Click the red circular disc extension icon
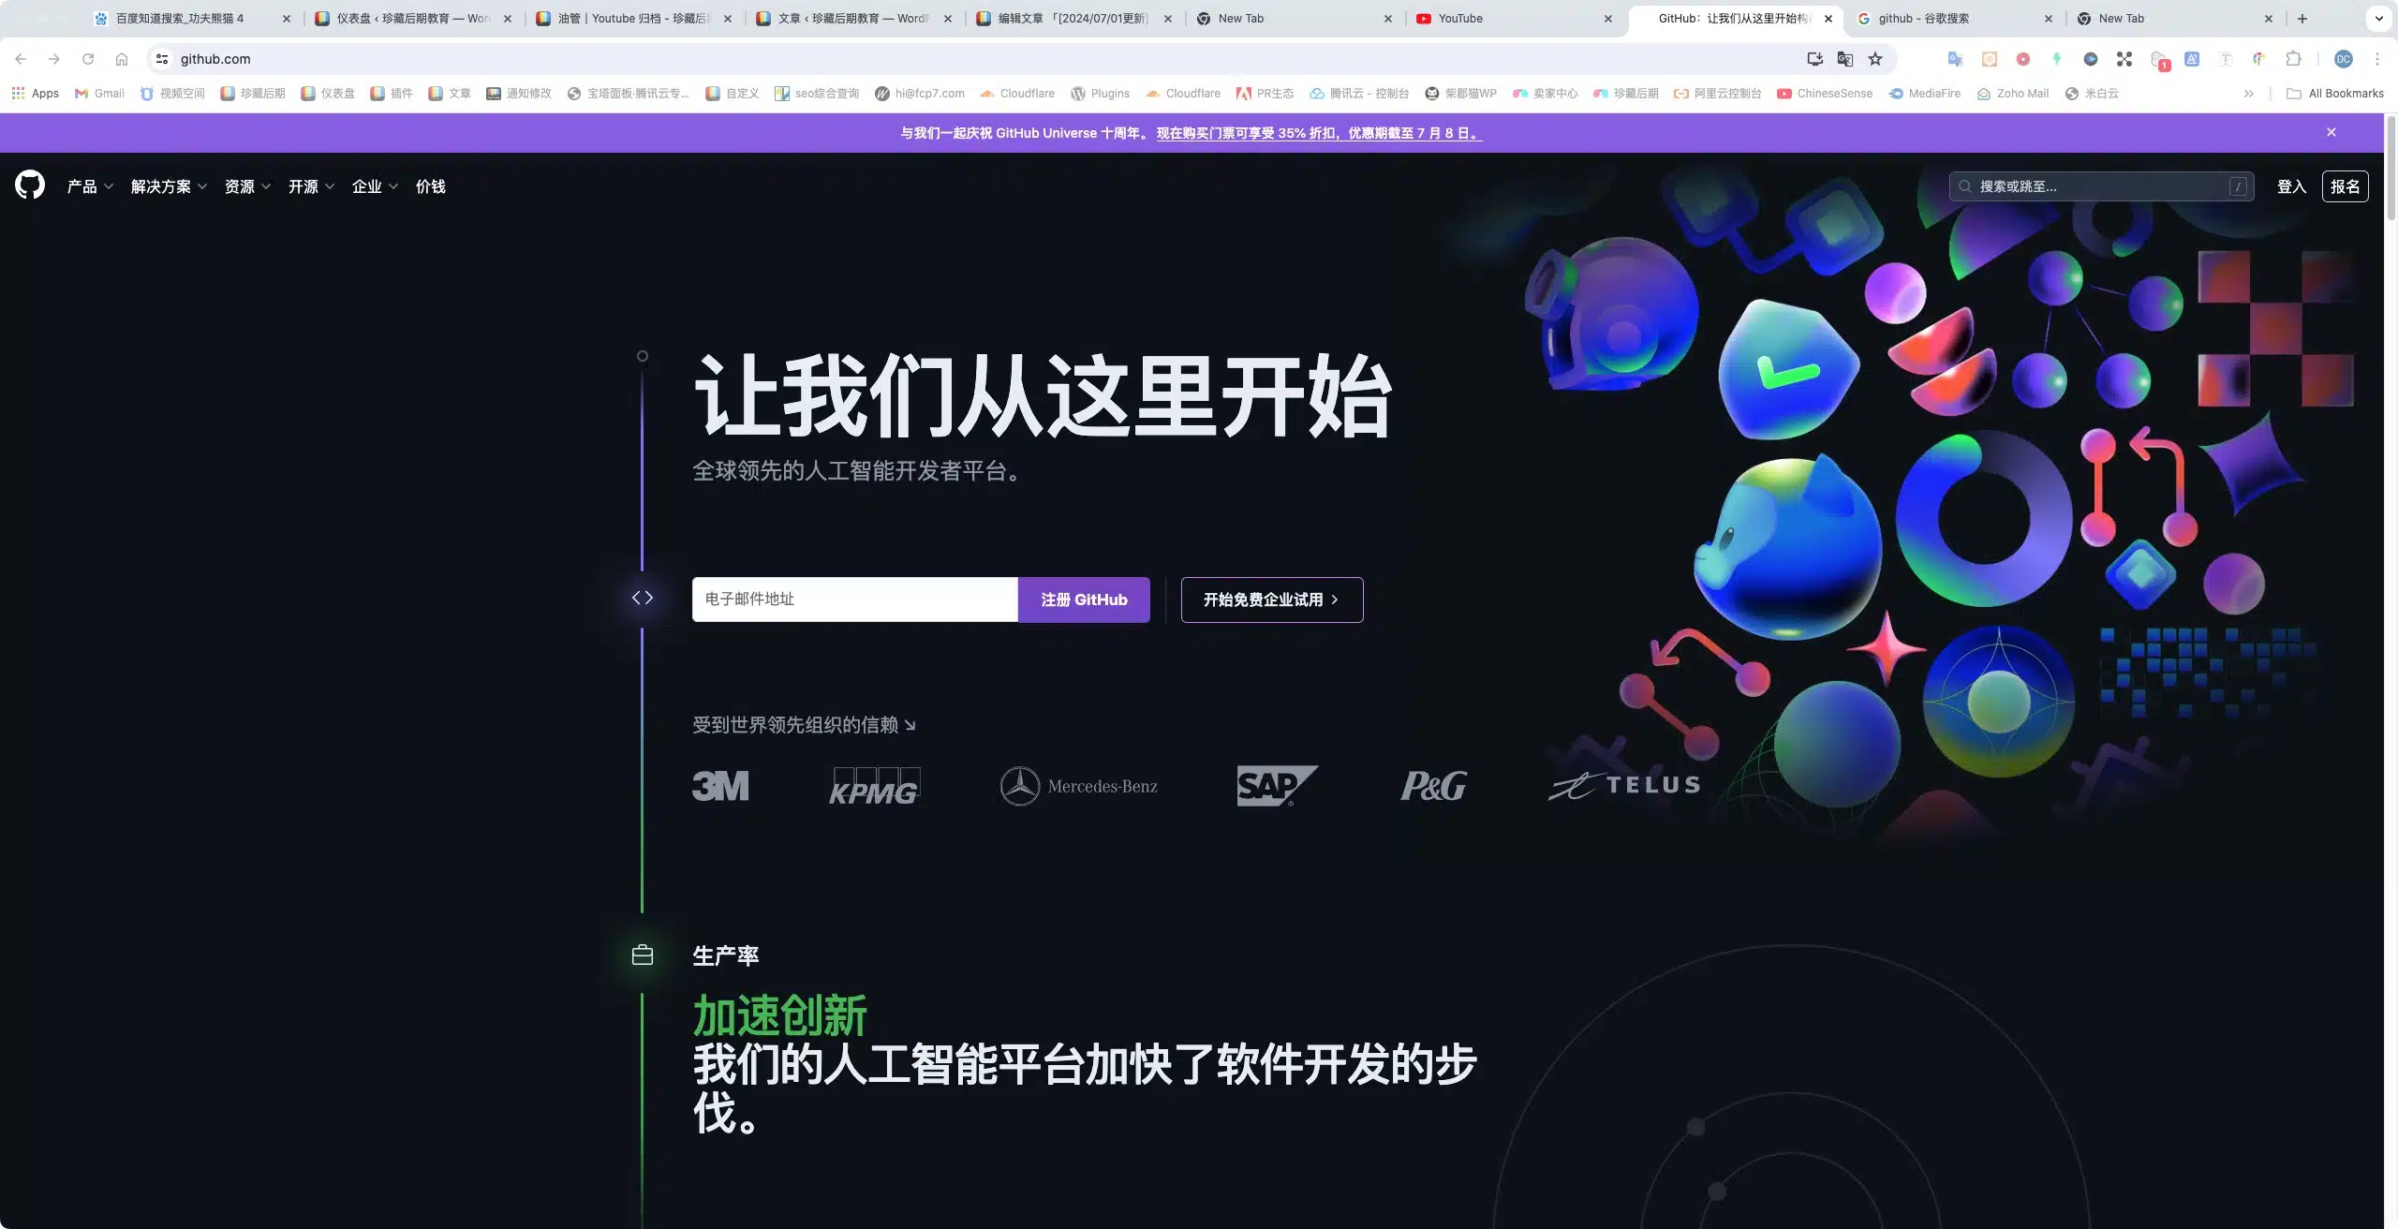Screen dimensions: 2398x1229 point(2023,59)
